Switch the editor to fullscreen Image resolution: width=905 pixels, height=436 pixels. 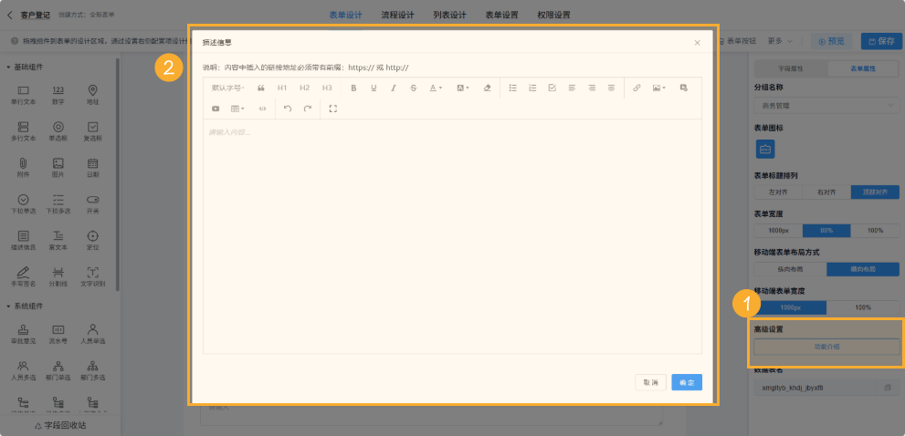333,109
